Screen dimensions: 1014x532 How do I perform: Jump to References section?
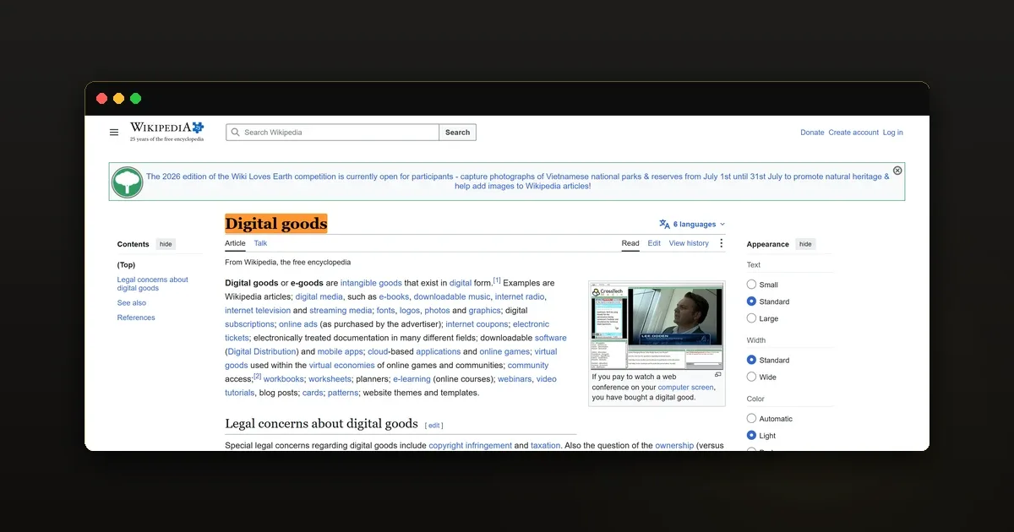[136, 318]
